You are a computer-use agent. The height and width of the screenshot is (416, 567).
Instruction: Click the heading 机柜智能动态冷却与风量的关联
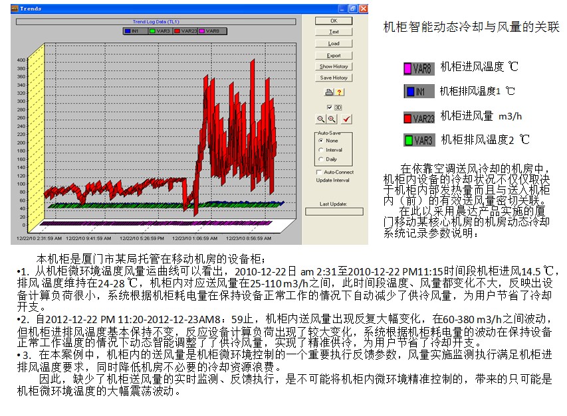click(x=471, y=27)
